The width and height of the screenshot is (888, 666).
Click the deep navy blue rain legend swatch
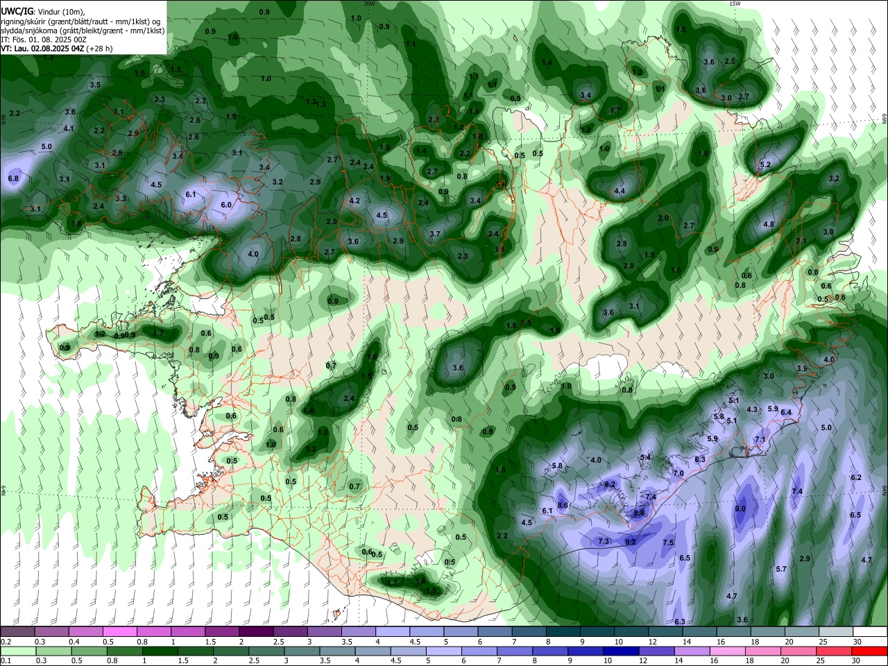pyautogui.click(x=620, y=651)
